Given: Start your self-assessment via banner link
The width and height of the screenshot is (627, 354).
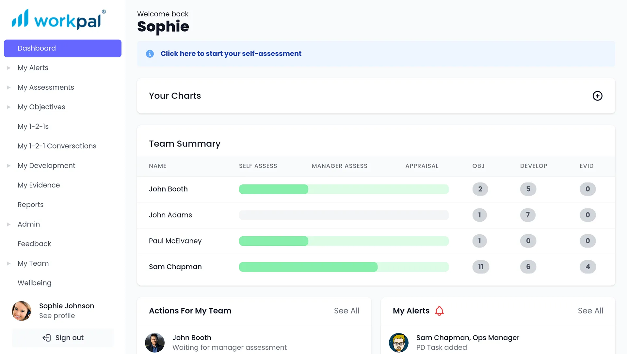Looking at the screenshot, I should click(x=231, y=54).
